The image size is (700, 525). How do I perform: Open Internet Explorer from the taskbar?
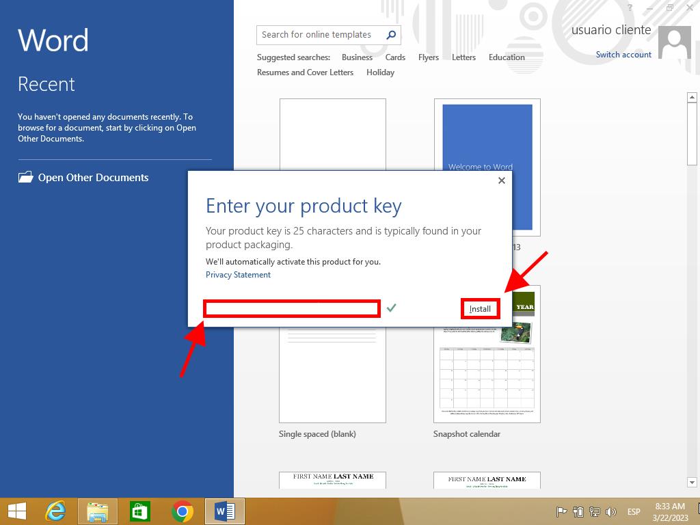(x=55, y=511)
